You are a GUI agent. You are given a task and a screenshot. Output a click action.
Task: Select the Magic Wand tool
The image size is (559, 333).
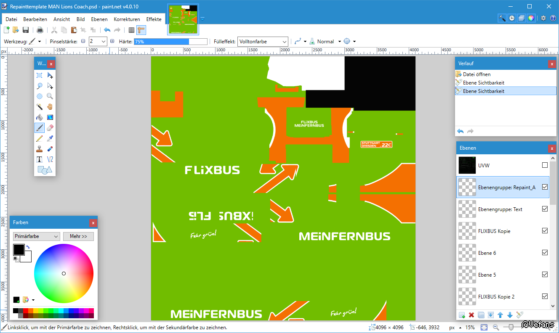pos(40,107)
